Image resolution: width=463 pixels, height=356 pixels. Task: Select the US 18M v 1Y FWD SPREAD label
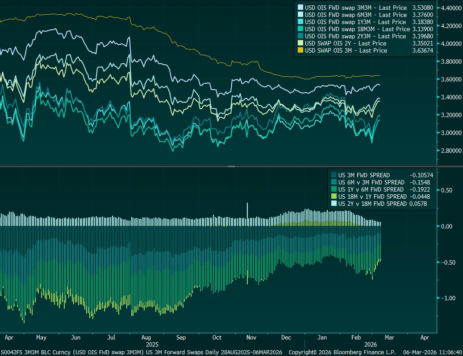pyautogui.click(x=373, y=196)
